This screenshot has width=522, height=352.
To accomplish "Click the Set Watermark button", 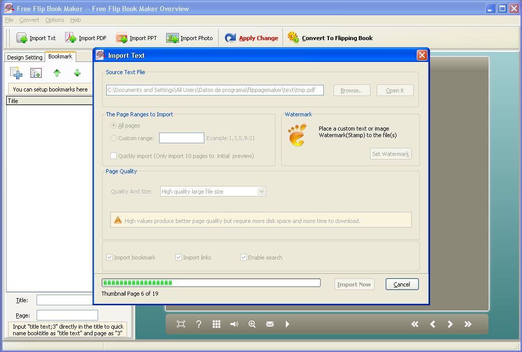I will [x=390, y=154].
